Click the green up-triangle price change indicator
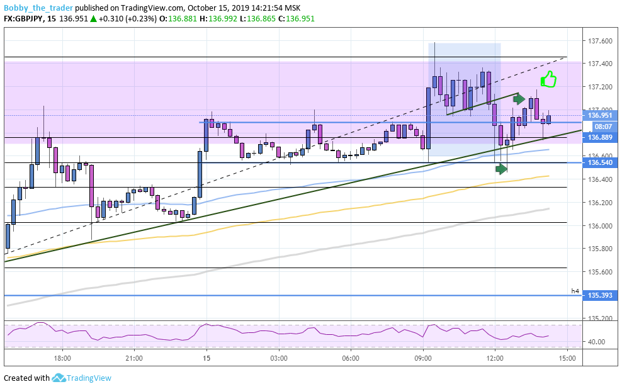The image size is (622, 389). (x=93, y=19)
